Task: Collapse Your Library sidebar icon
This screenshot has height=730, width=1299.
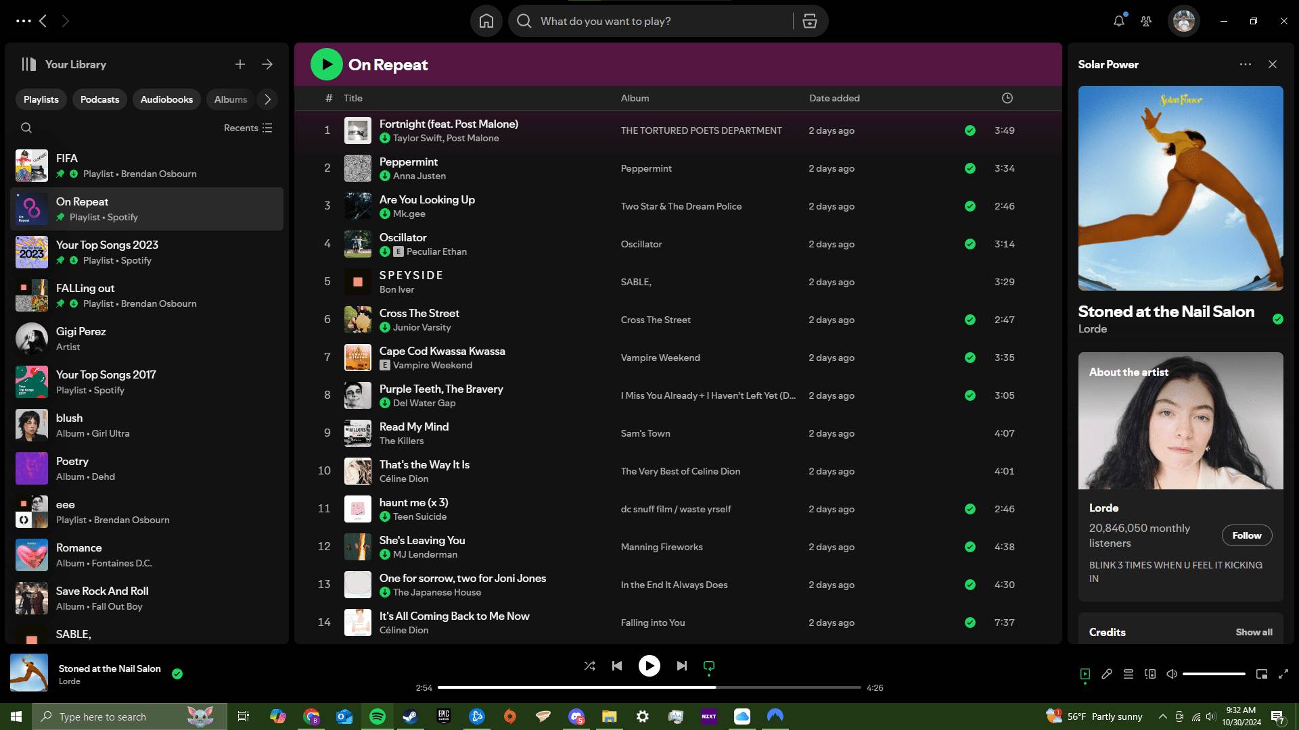Action: pos(28,64)
